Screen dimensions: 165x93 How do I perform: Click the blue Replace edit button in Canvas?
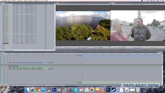124,50
